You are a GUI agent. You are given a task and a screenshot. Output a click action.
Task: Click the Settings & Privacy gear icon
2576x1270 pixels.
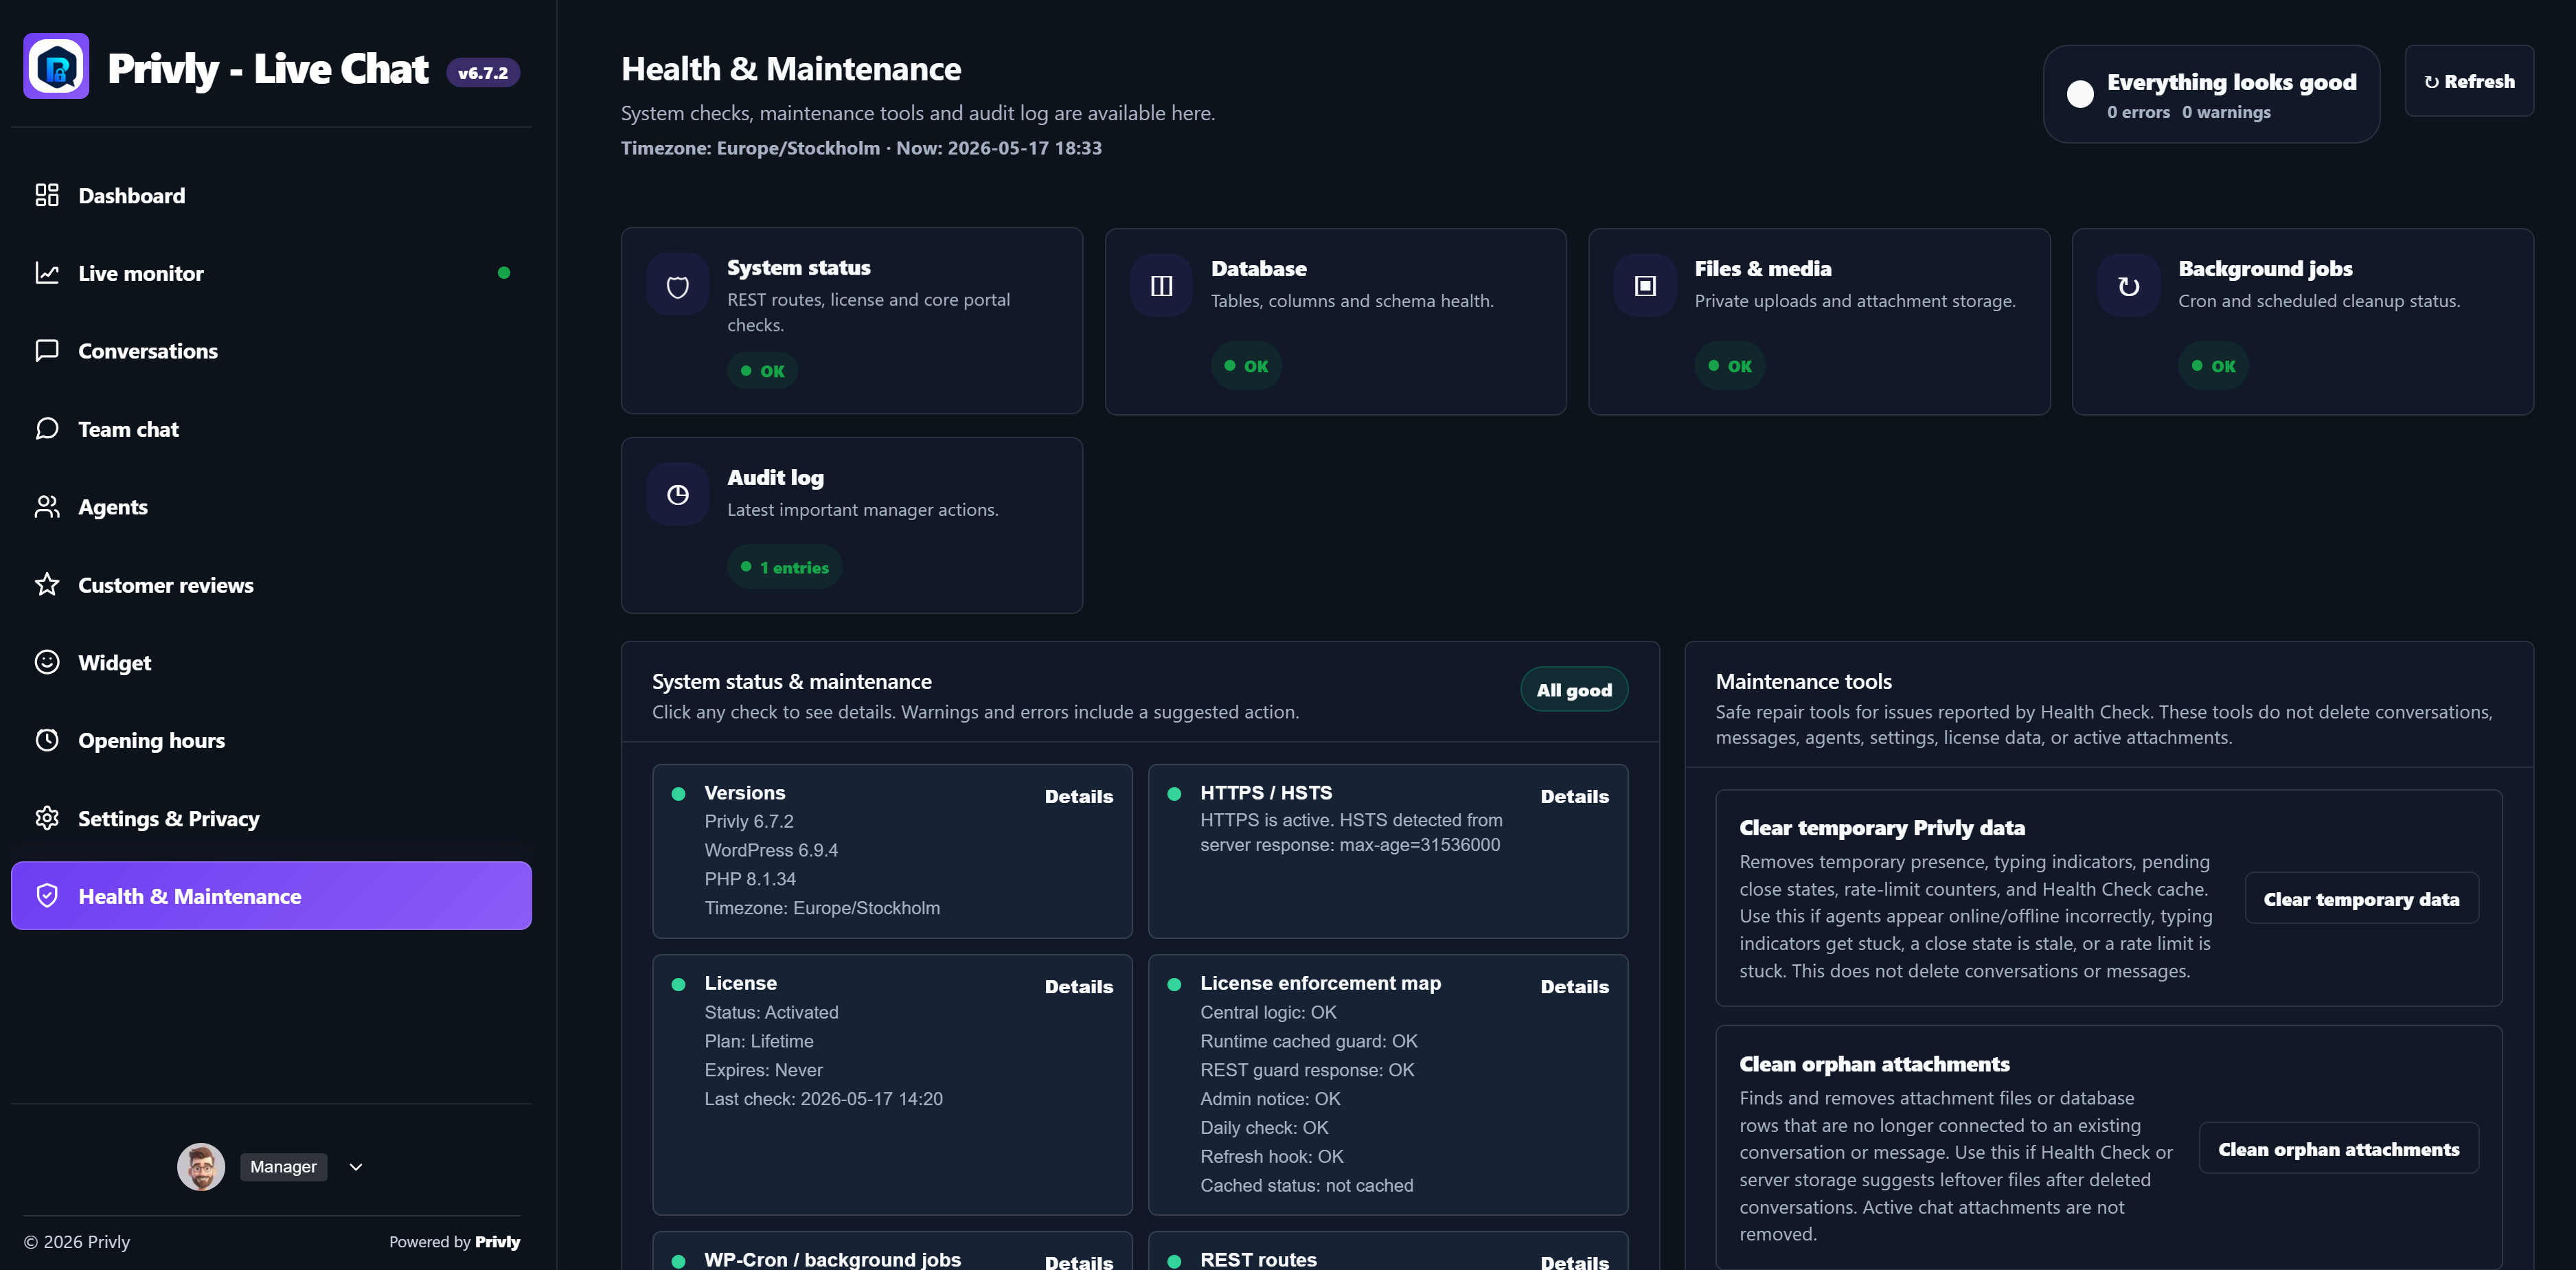click(47, 818)
